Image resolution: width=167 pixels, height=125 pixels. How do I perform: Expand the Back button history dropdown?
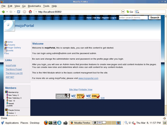pos(7,12)
